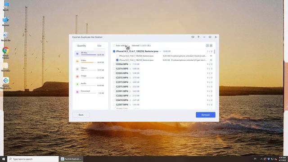
Task: Select the Video category icon
Action: (77, 61)
